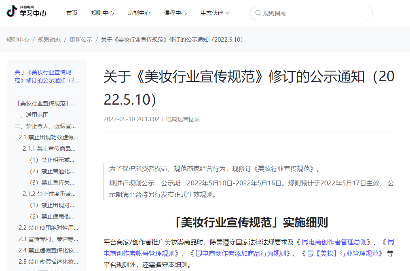The height and width of the screenshot is (271, 410).
Task: Click document icon before 【美妆】行业管理规范
Action: tap(311, 254)
